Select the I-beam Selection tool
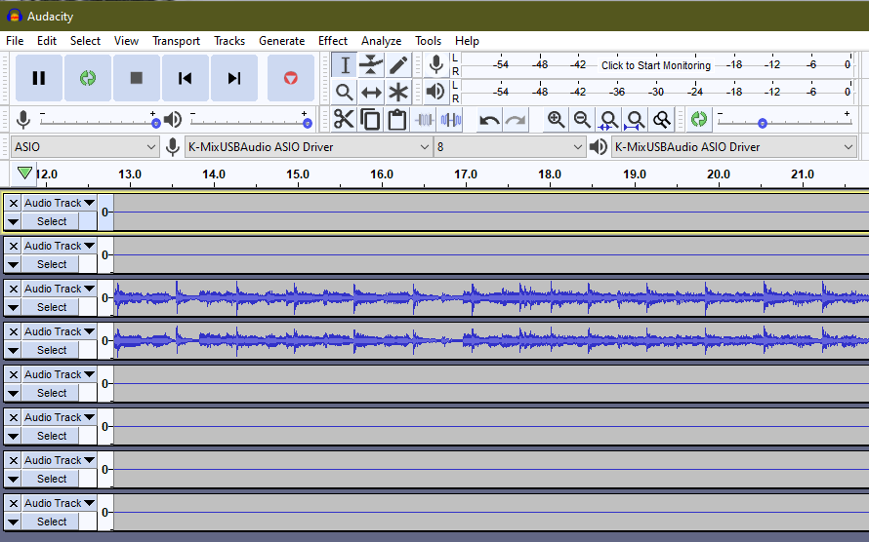The height and width of the screenshot is (542, 869). pos(345,65)
